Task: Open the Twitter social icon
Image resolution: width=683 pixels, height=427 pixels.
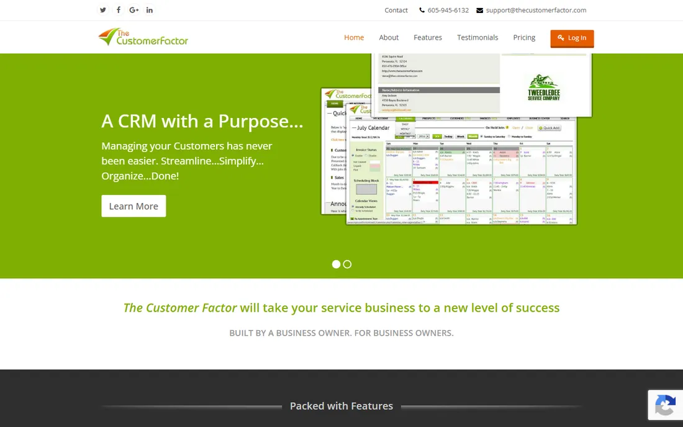Action: click(x=103, y=10)
